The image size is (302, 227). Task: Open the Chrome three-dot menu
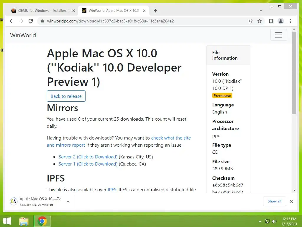pyautogui.click(x=290, y=21)
